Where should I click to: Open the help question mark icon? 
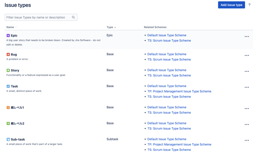(x=249, y=5)
